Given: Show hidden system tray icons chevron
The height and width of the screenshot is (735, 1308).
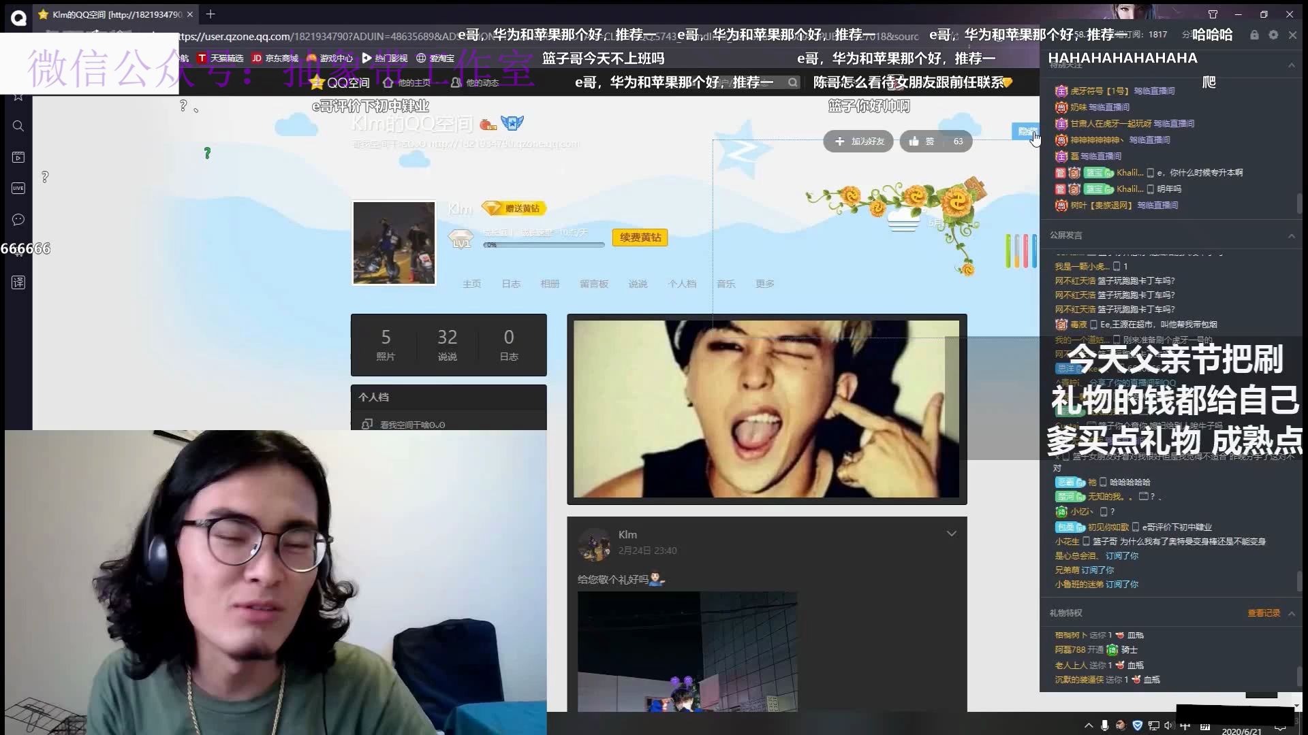Looking at the screenshot, I should coord(1089,725).
